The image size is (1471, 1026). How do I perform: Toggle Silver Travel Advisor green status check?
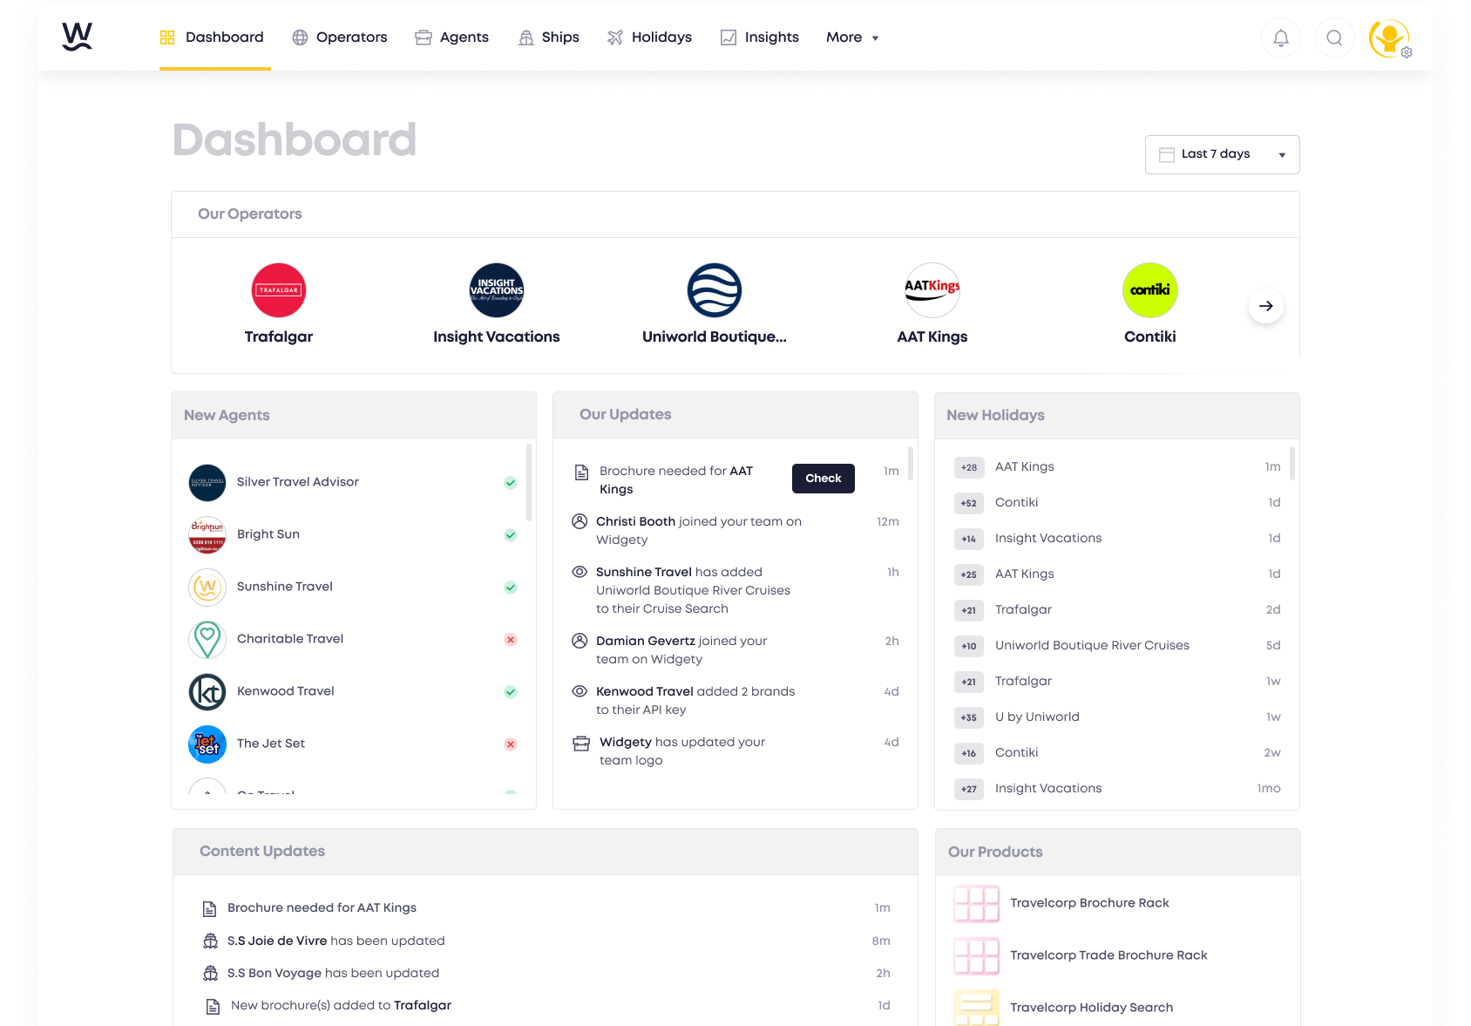coord(511,483)
